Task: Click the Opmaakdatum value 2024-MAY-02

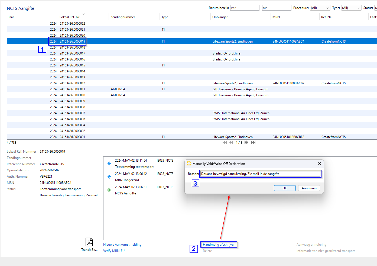Action: (x=50, y=170)
